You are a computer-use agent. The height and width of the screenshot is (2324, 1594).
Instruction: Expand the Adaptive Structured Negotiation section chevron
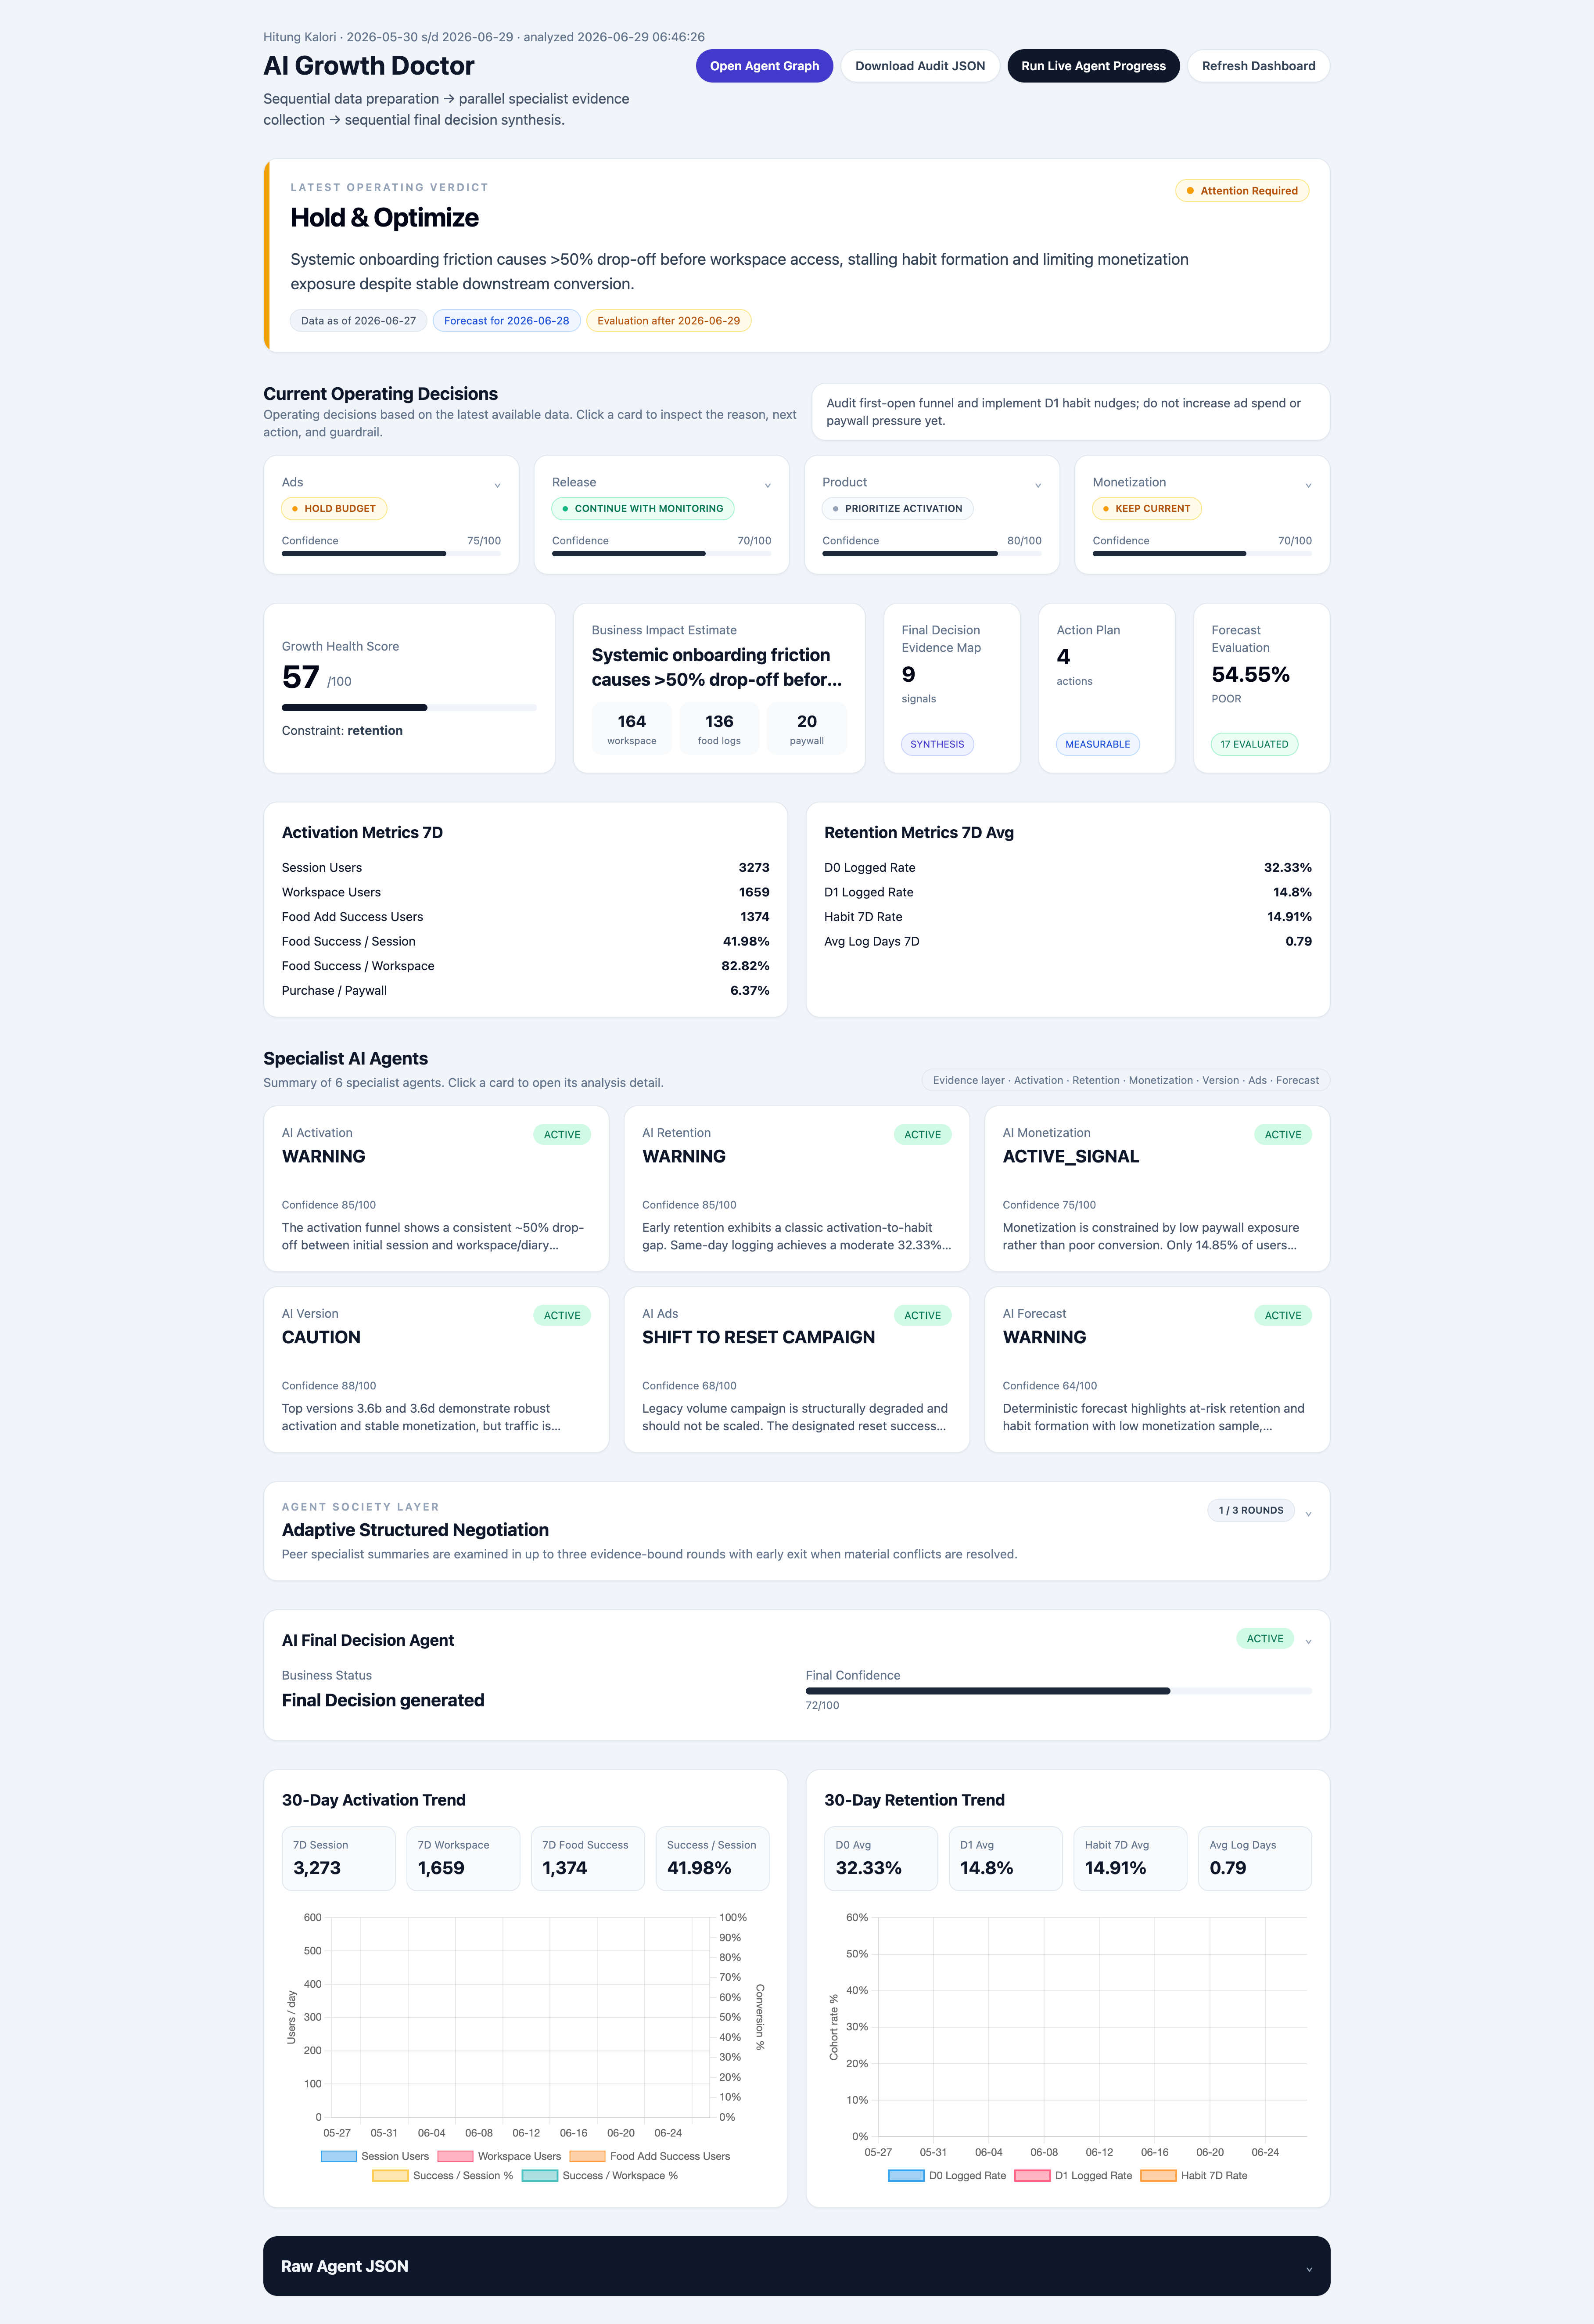click(x=1308, y=1514)
